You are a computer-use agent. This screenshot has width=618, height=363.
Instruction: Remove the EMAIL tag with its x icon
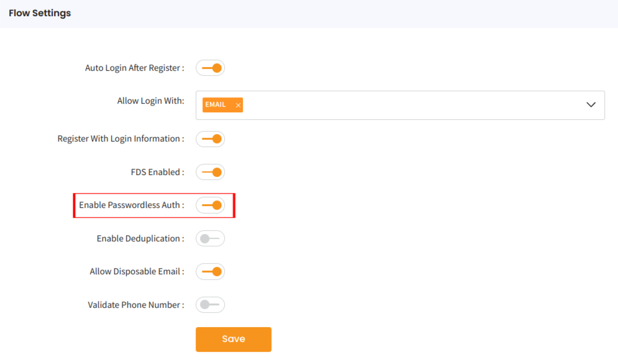pyautogui.click(x=238, y=105)
